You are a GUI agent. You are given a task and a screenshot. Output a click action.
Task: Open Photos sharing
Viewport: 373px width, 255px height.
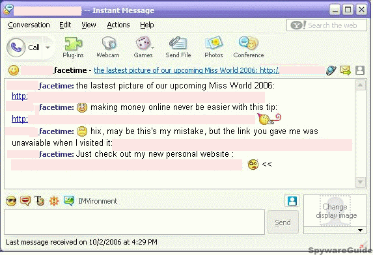[x=214, y=47]
